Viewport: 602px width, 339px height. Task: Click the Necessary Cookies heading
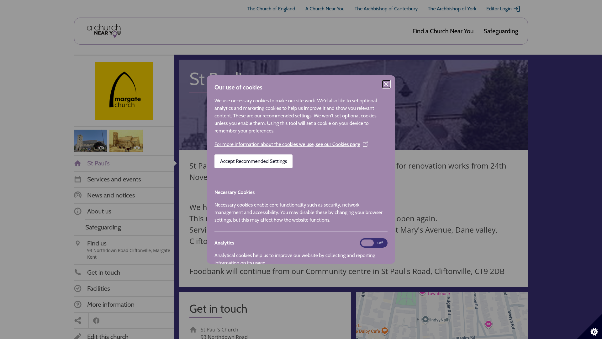pos(235,192)
